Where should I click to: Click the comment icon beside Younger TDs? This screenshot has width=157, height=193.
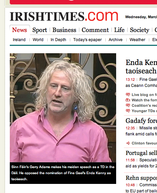128,111
